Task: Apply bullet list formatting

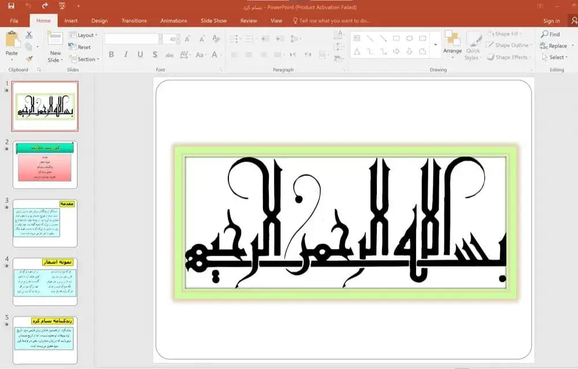Action: [x=235, y=39]
